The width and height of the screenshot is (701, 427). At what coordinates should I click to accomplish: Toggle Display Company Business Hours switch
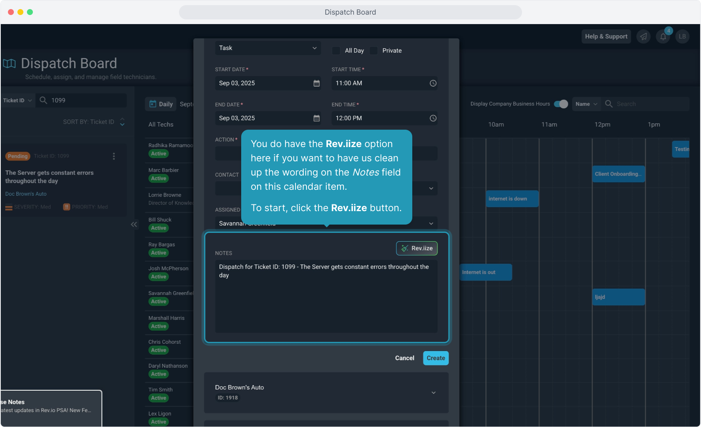(560, 104)
